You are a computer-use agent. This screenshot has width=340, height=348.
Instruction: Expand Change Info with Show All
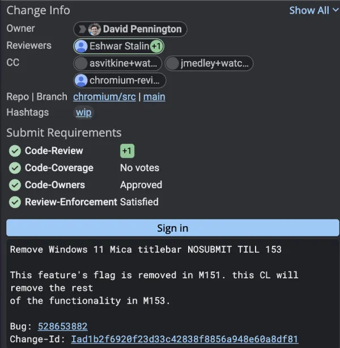pyautogui.click(x=309, y=10)
